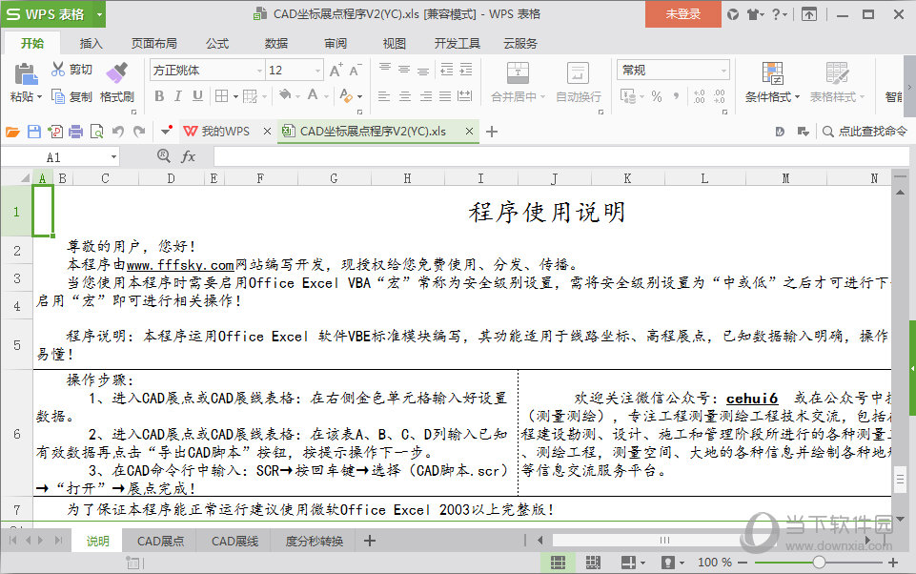Toggle underline formatting
The height and width of the screenshot is (574, 916).
pyautogui.click(x=198, y=96)
